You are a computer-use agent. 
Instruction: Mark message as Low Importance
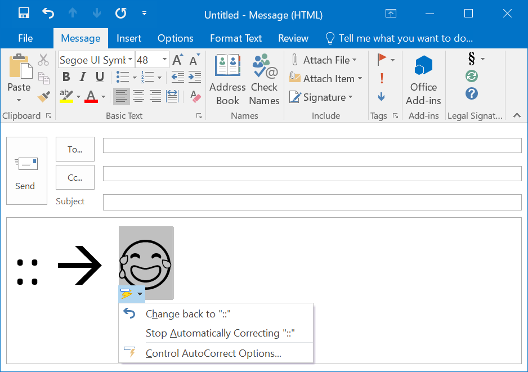382,97
